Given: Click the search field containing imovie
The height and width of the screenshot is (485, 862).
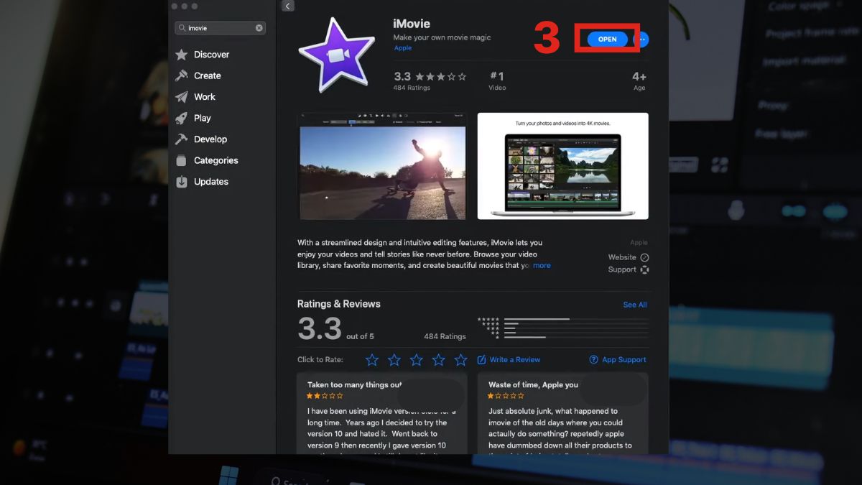Looking at the screenshot, I should click(x=220, y=28).
